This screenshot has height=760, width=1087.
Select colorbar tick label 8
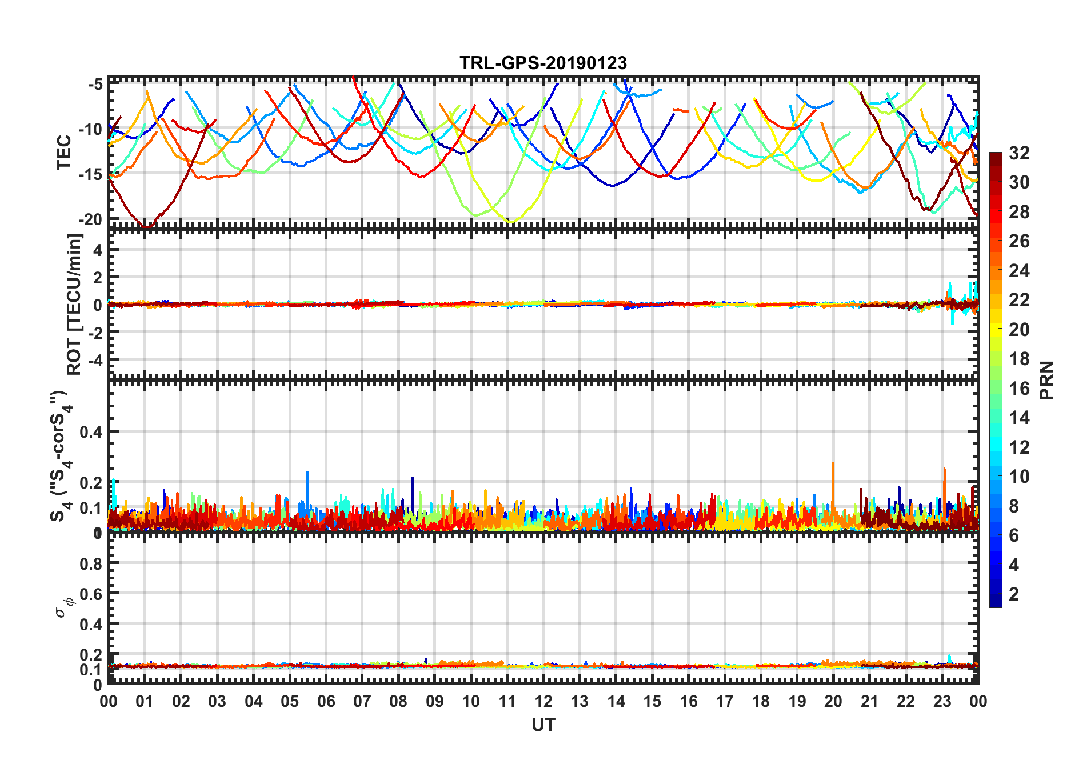pyautogui.click(x=1014, y=506)
